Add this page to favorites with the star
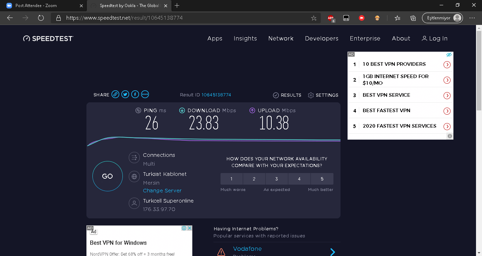 314,18
